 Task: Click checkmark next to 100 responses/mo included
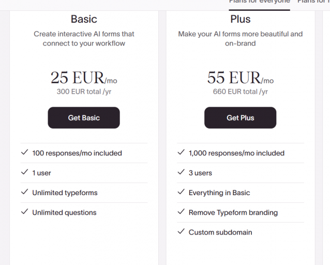(24, 153)
